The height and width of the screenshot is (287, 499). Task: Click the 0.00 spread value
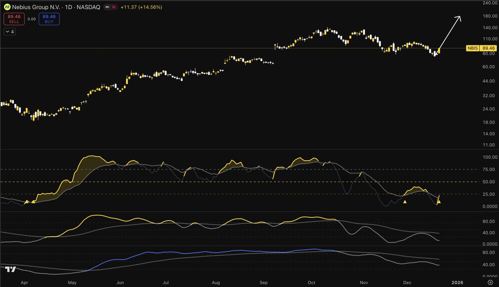[32, 19]
